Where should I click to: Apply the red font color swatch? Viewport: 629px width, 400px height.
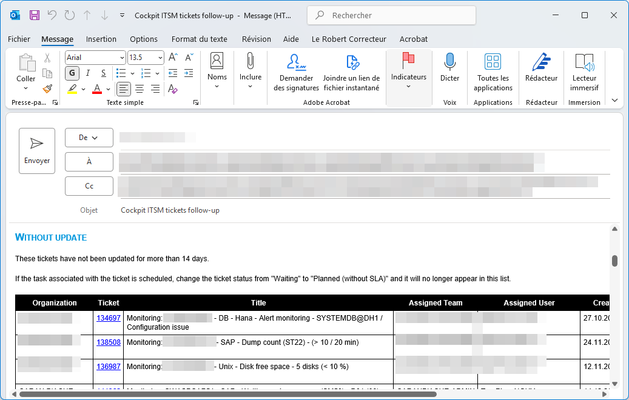pyautogui.click(x=97, y=89)
